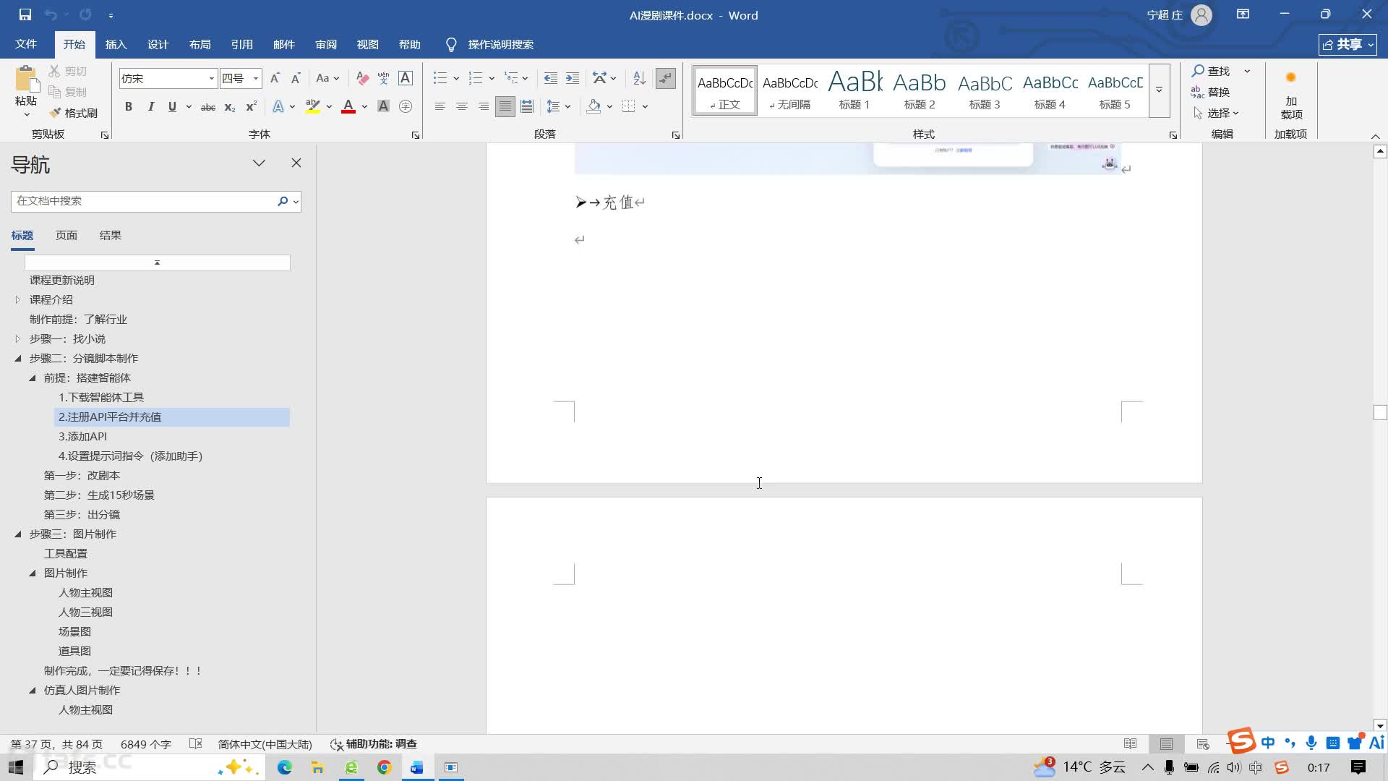The image size is (1388, 781).
Task: Click the Decrease Indent icon
Action: 550,78
